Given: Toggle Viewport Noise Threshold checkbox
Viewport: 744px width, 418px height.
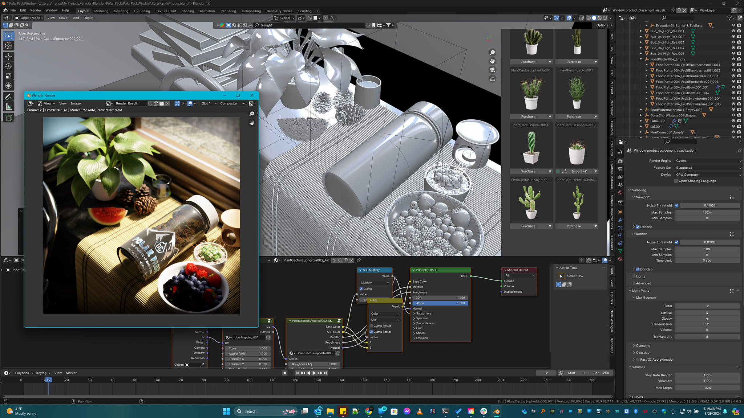Looking at the screenshot, I should pos(676,205).
